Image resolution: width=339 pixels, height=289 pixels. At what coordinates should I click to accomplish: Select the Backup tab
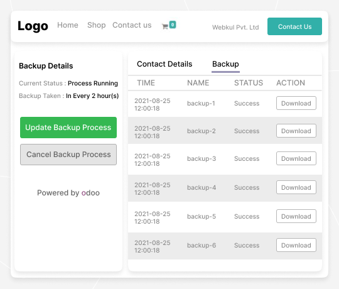point(225,64)
